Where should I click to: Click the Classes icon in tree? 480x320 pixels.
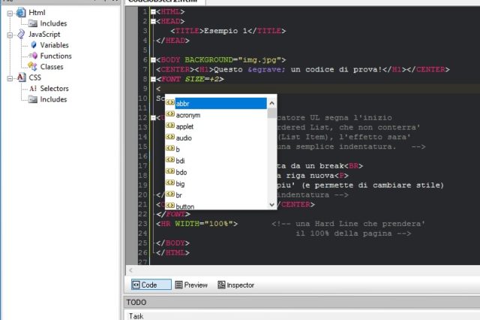coord(32,67)
